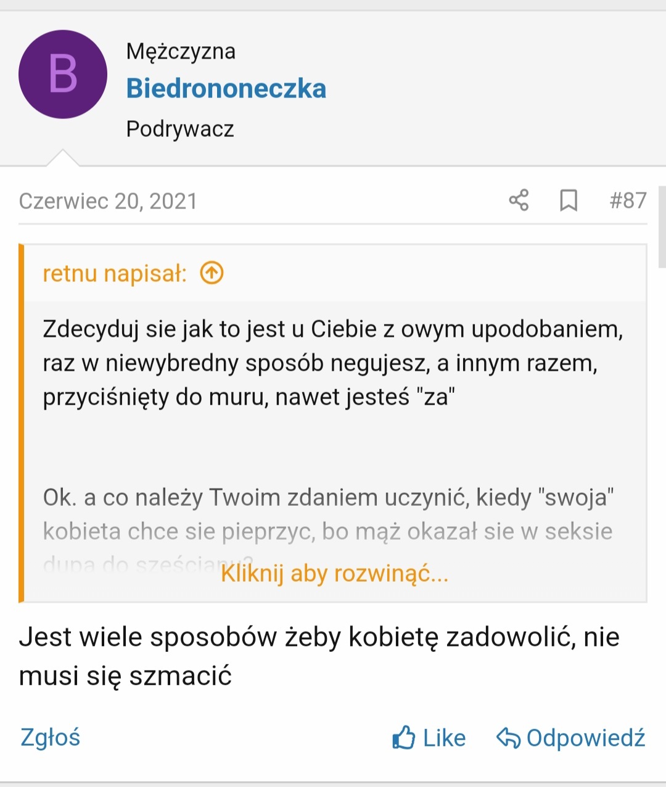
Task: Click the Mężczyzna label above username
Action: point(181,51)
